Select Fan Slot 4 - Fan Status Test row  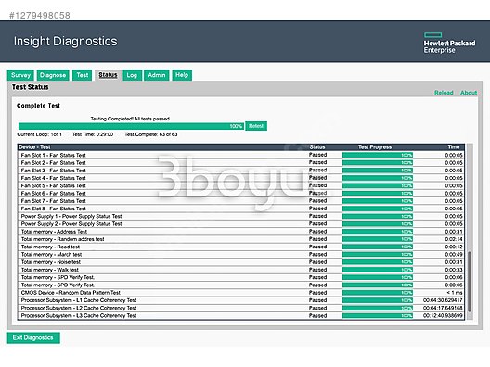pos(240,178)
